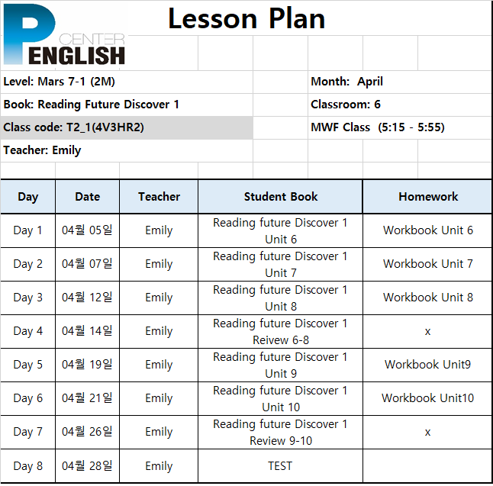This screenshot has height=486, width=493.
Task: Click the P English Center logo
Action: click(64, 34)
